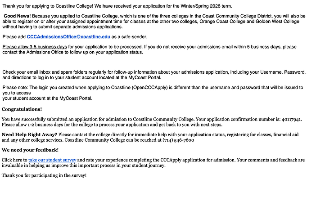Click the 'Thank you for participating in the survey!' line
The image size is (325, 197).
pyautogui.click(x=44, y=175)
